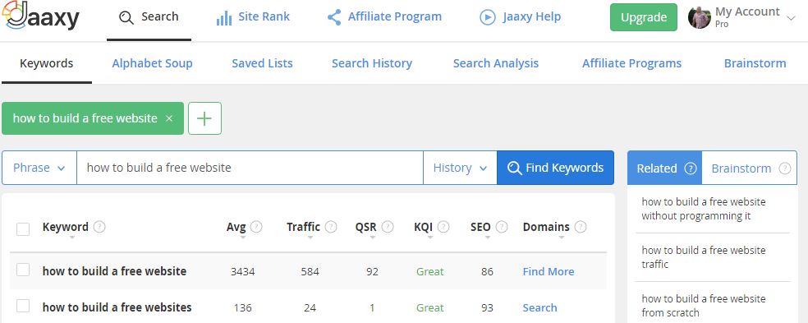Click the Domains column help icon
The height and width of the screenshot is (323, 808).
click(581, 227)
